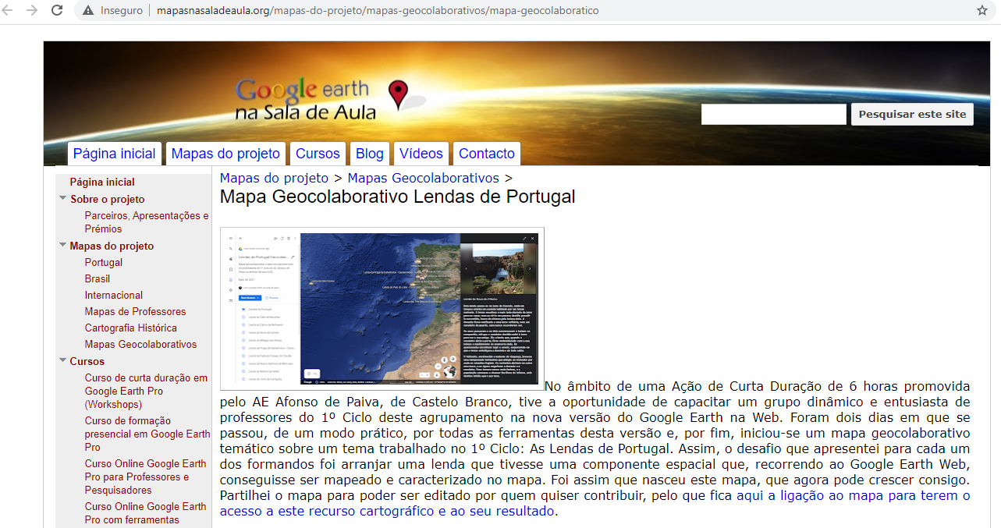Open the Vídeos tab

pos(421,154)
